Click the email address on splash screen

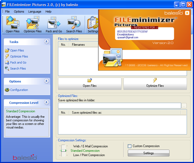pos(128,37)
